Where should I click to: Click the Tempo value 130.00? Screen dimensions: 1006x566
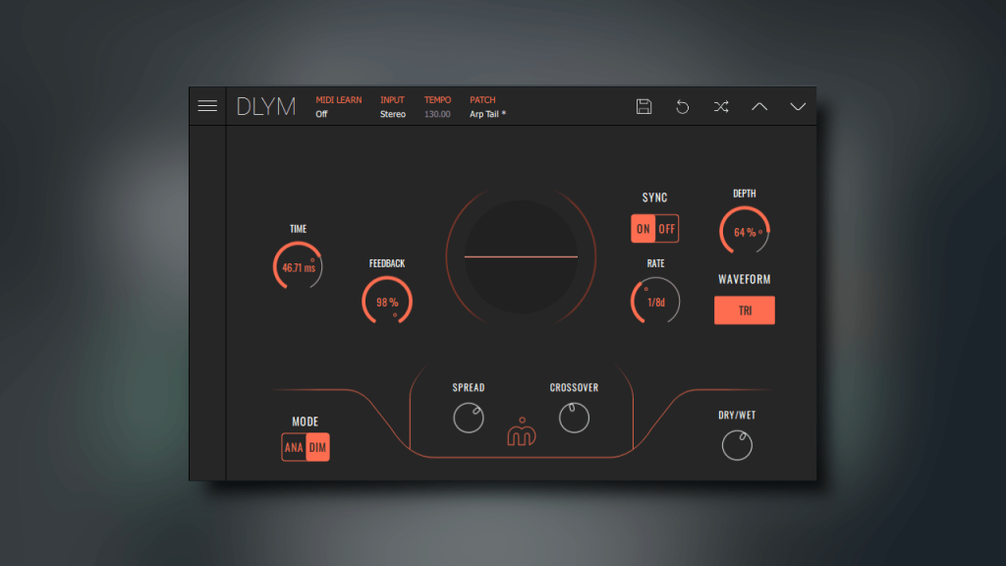coord(437,114)
